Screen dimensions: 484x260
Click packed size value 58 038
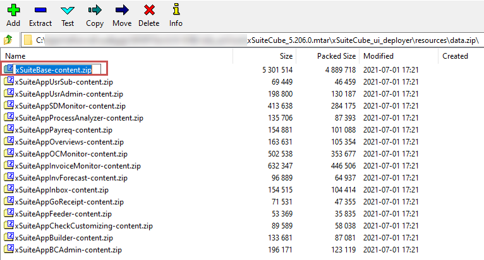coord(345,226)
